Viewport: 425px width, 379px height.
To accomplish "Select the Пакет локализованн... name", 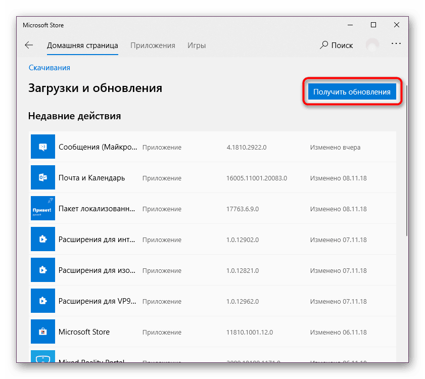I will [97, 209].
